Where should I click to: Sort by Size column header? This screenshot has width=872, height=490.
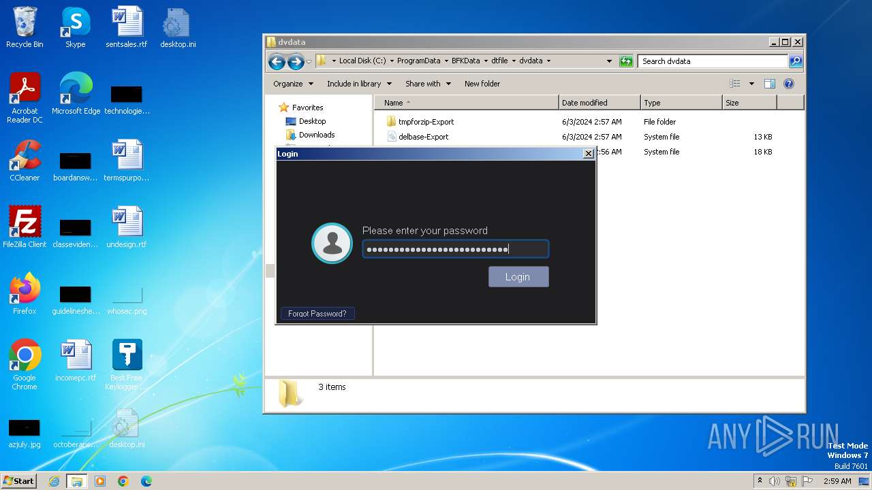(749, 103)
